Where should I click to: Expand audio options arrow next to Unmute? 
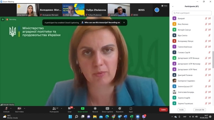click(11, 108)
